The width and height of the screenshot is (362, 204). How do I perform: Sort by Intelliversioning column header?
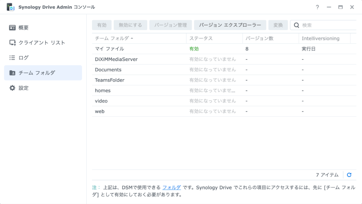pos(325,38)
